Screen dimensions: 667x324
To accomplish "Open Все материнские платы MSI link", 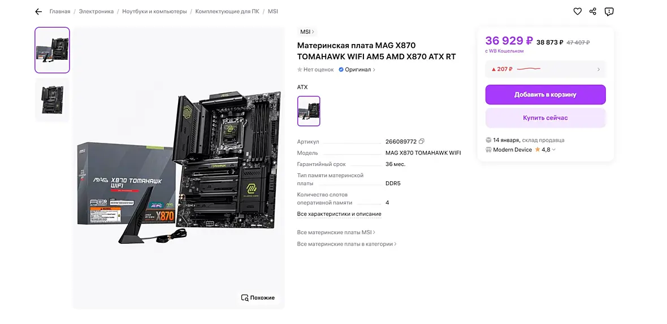I will click(336, 233).
